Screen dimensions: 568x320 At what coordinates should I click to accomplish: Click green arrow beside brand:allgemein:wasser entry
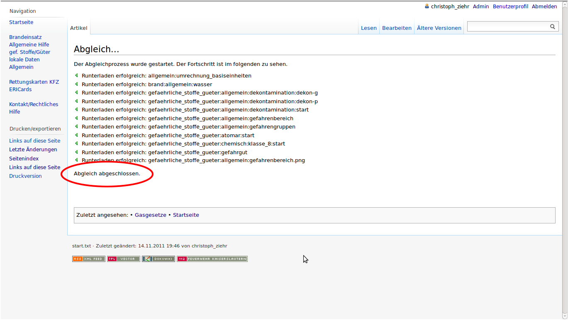click(76, 84)
